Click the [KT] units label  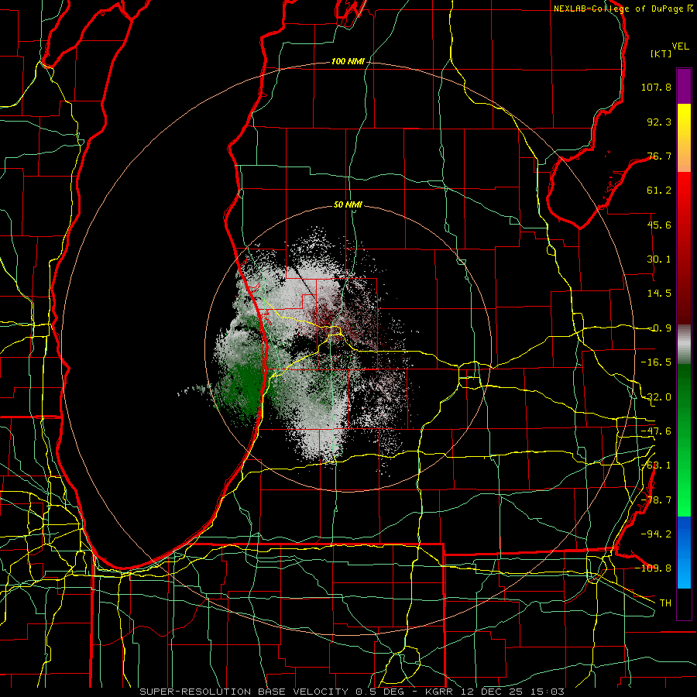661,53
